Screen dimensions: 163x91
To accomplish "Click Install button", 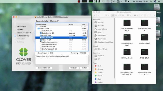I will 84,68.
